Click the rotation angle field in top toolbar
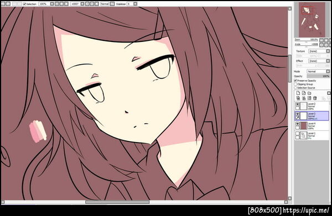This screenshot has height=216, width=332. point(76,4)
